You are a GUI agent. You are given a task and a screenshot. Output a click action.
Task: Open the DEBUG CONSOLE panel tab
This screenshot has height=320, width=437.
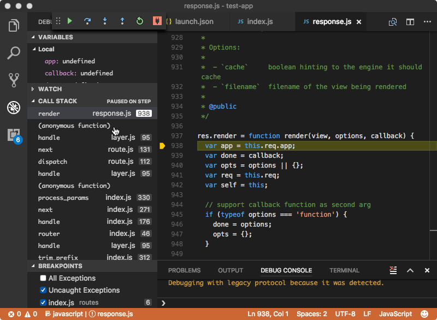(x=286, y=270)
